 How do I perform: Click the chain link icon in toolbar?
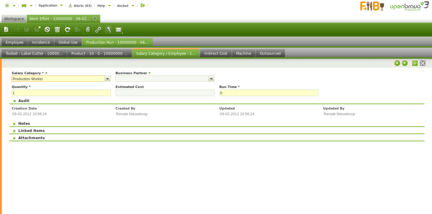tap(98, 30)
